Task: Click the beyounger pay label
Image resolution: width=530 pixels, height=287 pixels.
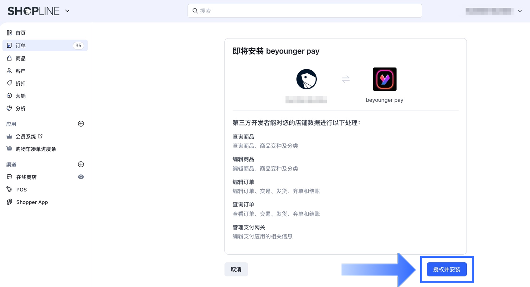Action: pyautogui.click(x=384, y=100)
